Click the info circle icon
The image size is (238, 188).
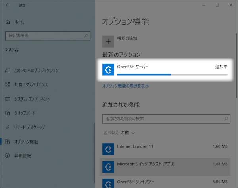click(7, 155)
